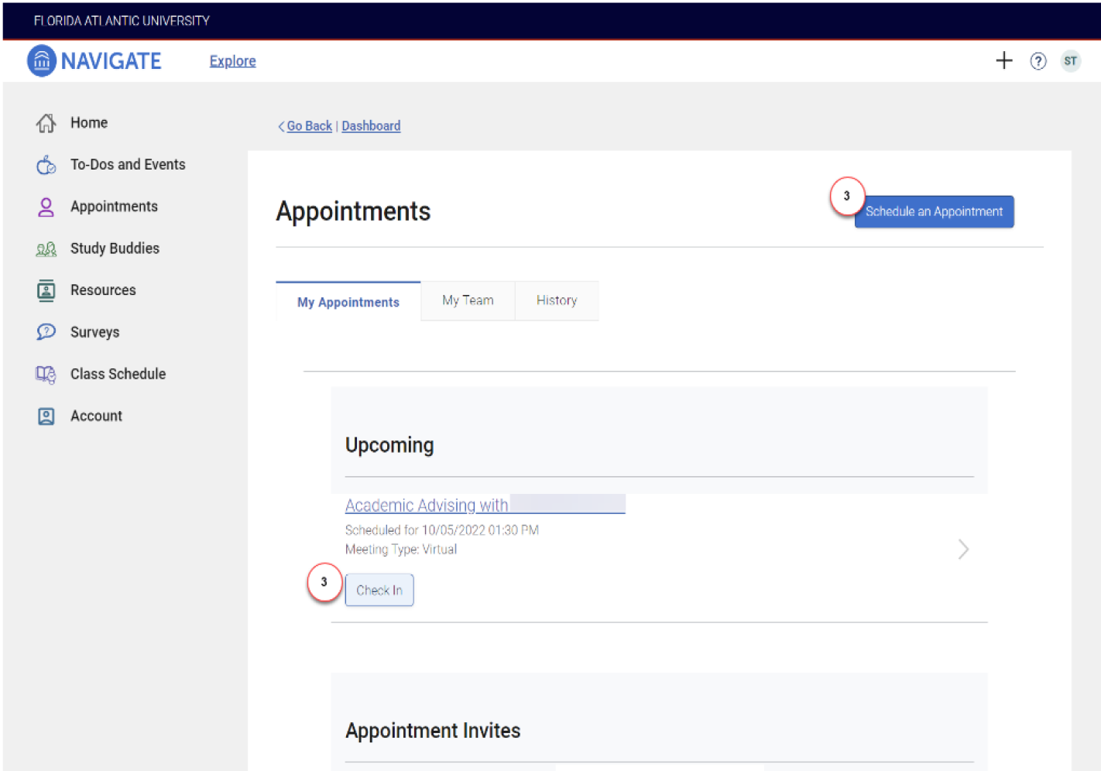Open the Explore link in header
Image resolution: width=1101 pixels, height=771 pixels.
tap(232, 61)
